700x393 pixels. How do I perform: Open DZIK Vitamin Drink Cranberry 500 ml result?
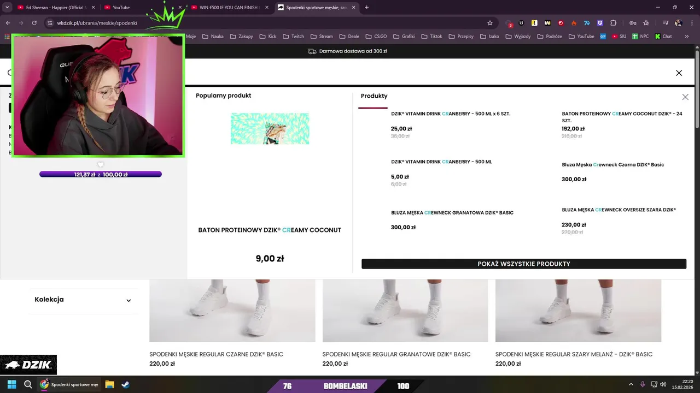click(441, 162)
